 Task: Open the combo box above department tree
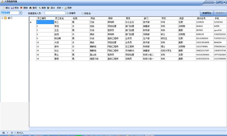coord(21,13)
